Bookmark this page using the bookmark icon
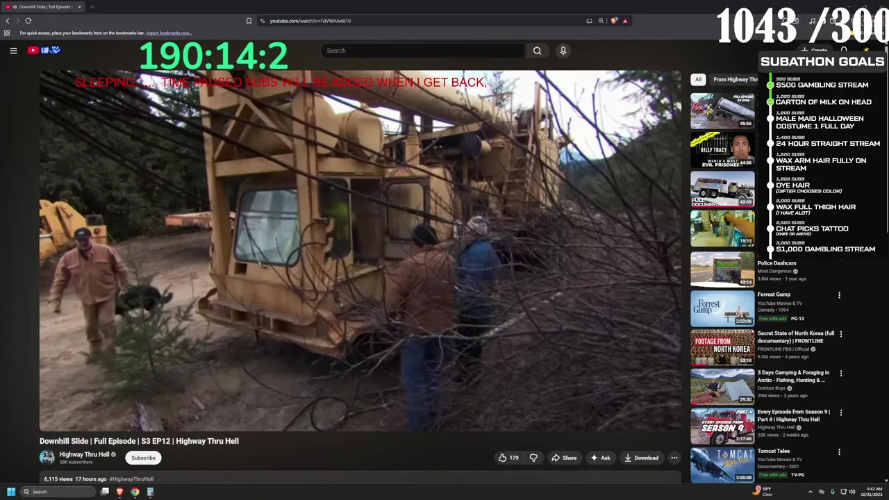 [x=249, y=21]
